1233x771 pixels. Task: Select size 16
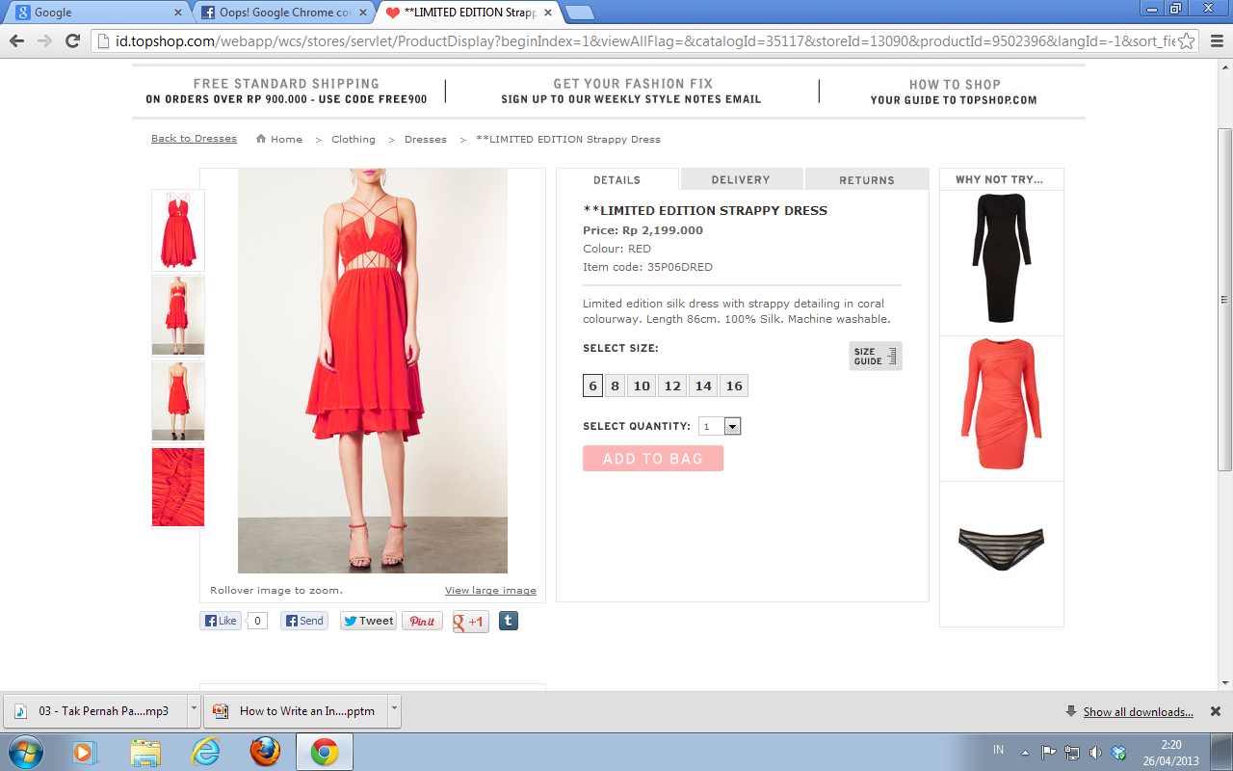pos(734,385)
